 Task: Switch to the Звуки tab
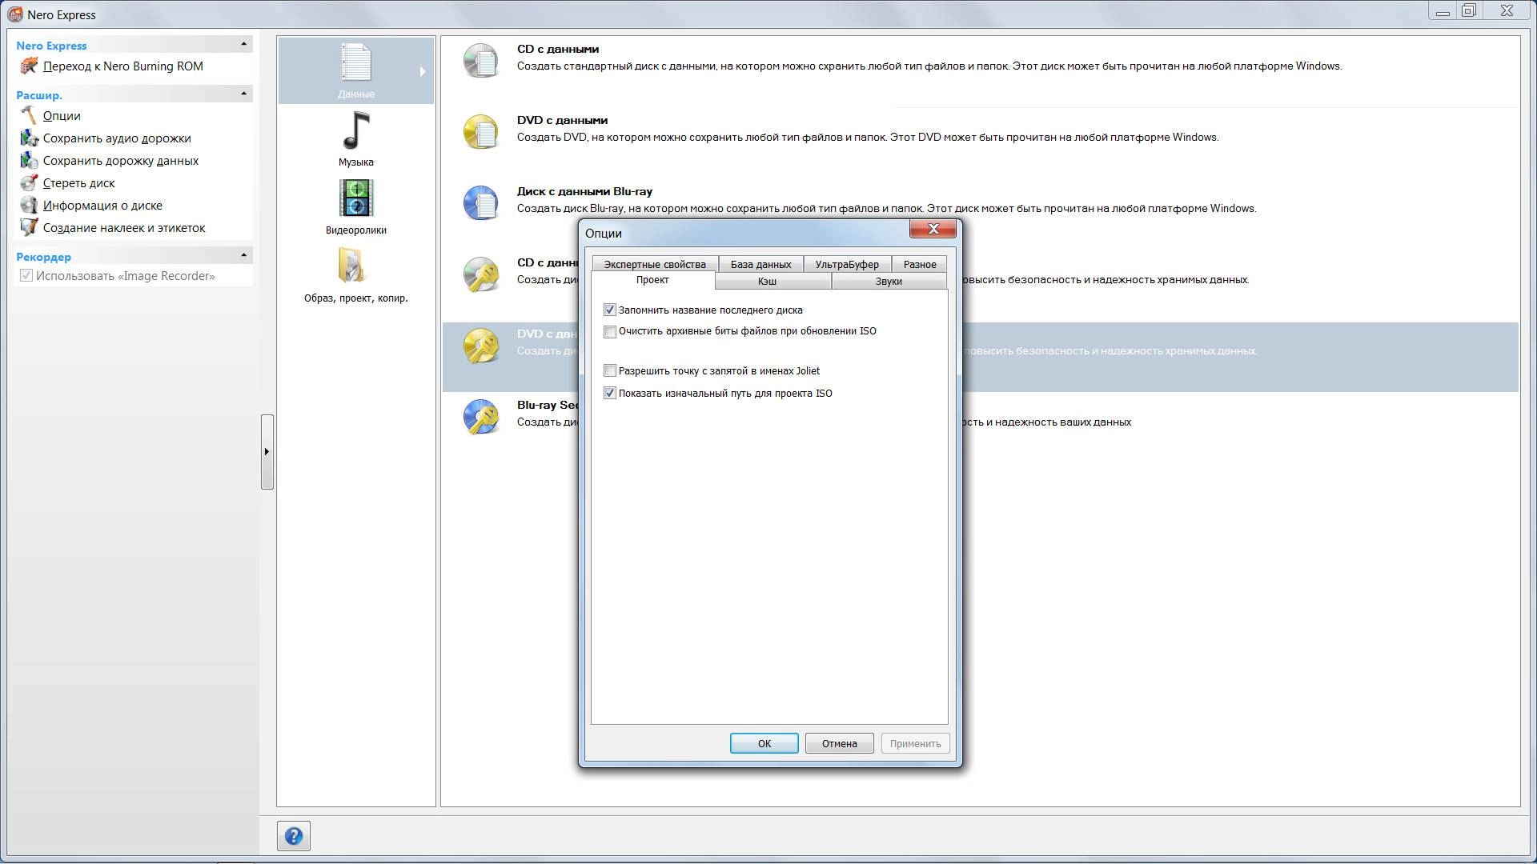tap(889, 282)
